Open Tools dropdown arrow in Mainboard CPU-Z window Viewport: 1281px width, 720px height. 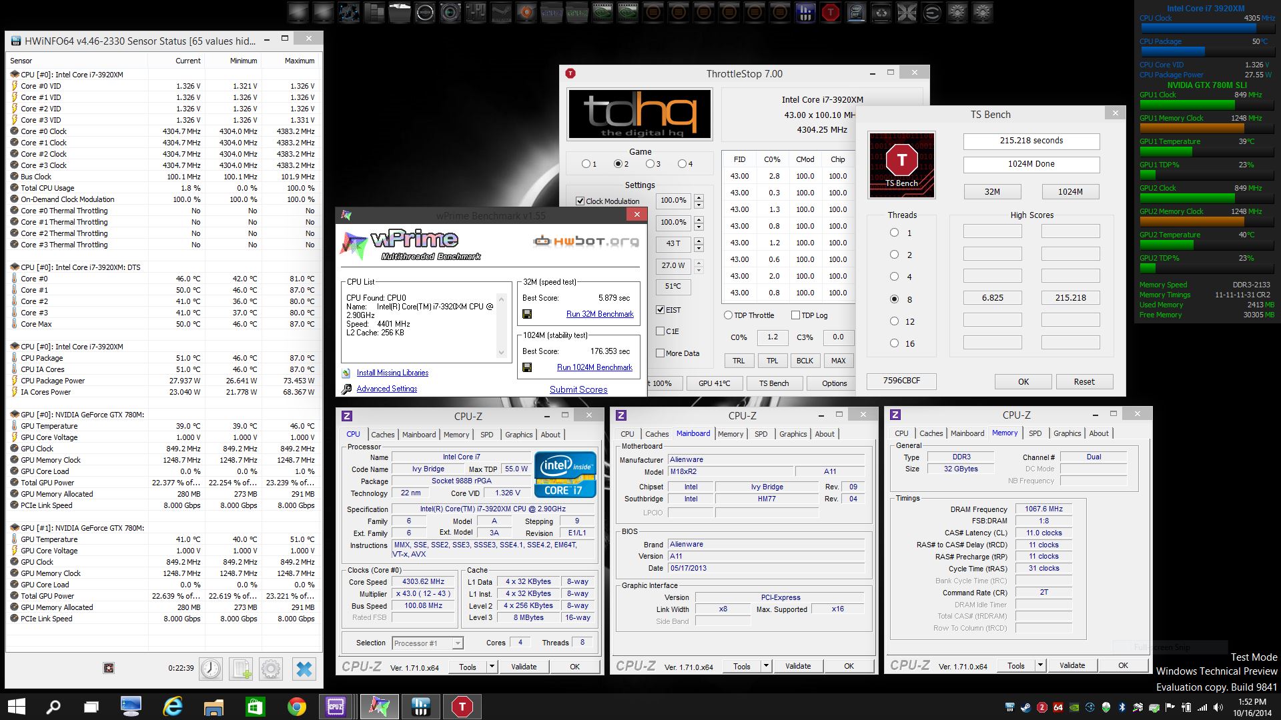766,666
